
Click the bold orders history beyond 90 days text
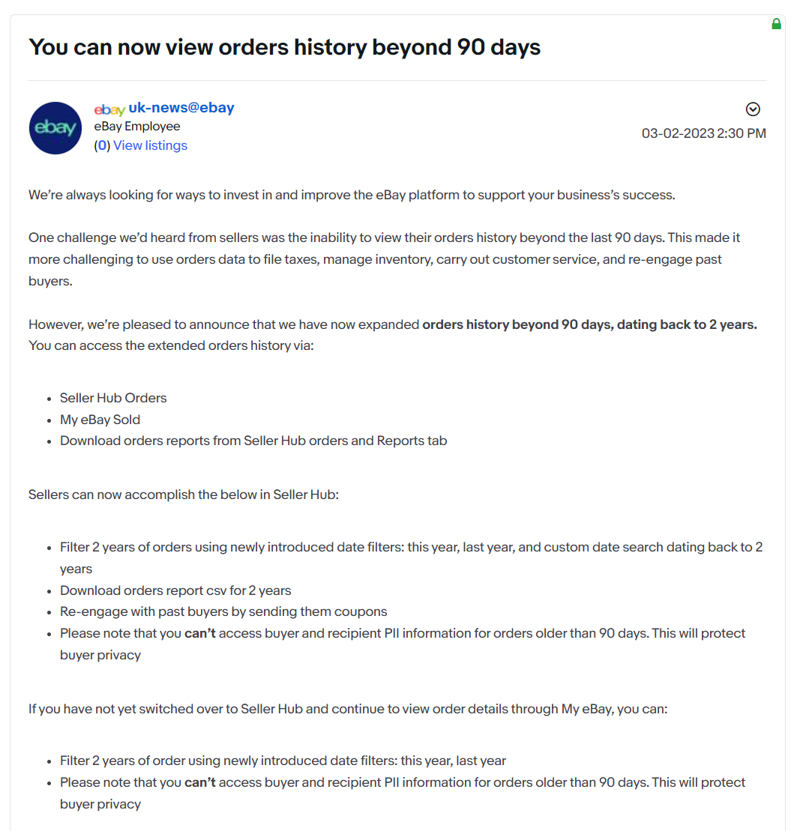click(589, 324)
